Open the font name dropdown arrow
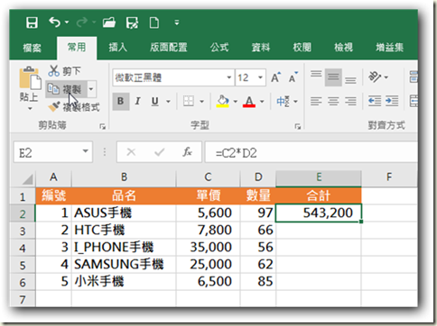 pos(229,77)
